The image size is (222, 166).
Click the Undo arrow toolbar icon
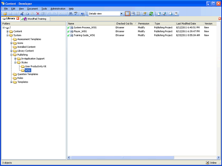[x=49, y=14]
